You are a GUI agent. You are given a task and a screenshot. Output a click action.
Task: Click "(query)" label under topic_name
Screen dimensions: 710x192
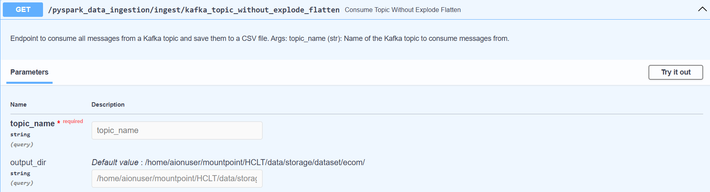click(x=22, y=144)
